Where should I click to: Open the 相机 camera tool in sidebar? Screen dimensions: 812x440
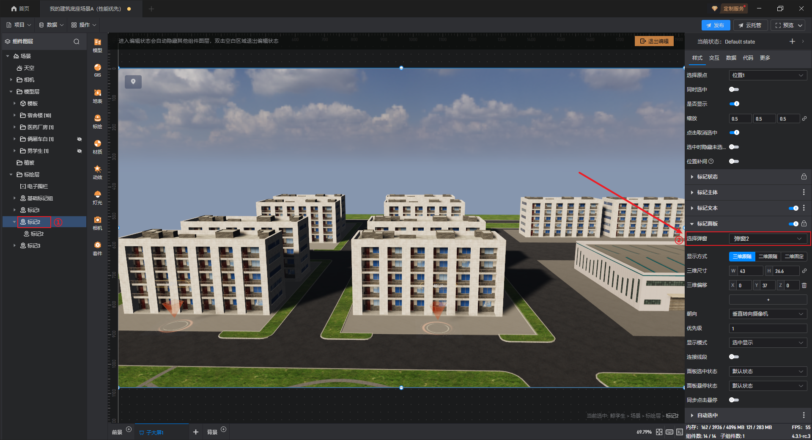pyautogui.click(x=97, y=223)
